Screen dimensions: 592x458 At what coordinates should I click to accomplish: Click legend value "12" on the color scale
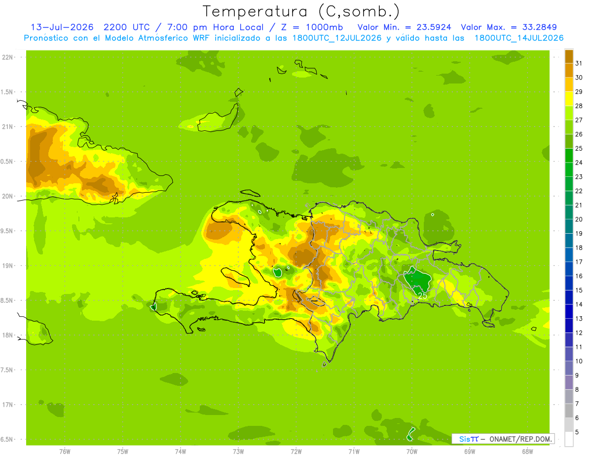coord(579,333)
